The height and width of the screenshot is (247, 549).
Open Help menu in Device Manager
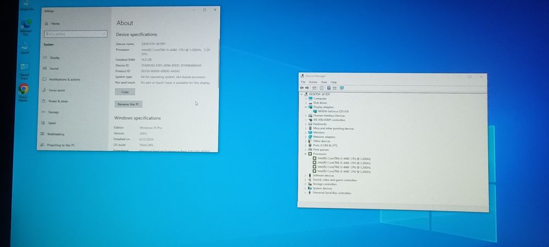[x=334, y=82]
